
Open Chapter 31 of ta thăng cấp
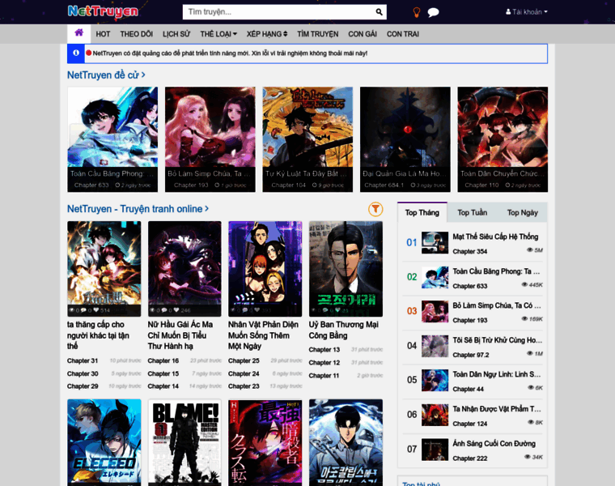[x=83, y=360]
